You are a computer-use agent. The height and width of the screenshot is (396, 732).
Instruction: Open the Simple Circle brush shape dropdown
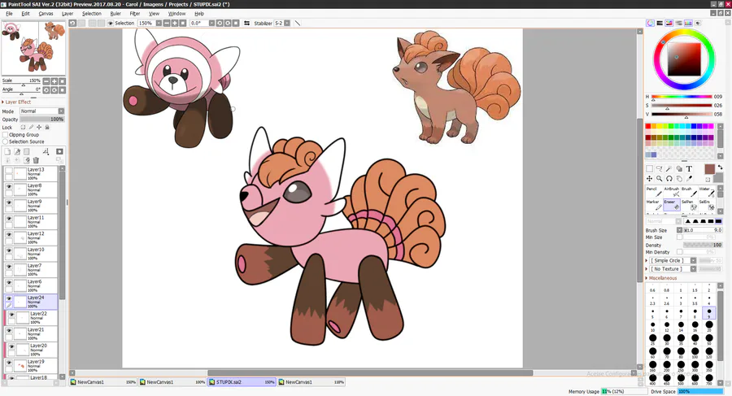pos(694,260)
